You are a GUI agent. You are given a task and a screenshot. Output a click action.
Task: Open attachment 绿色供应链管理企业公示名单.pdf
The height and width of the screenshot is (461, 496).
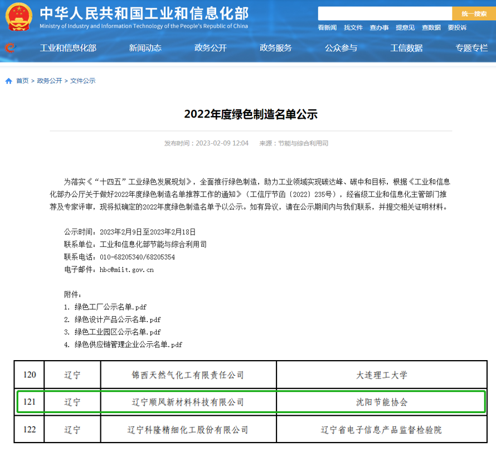pos(128,344)
